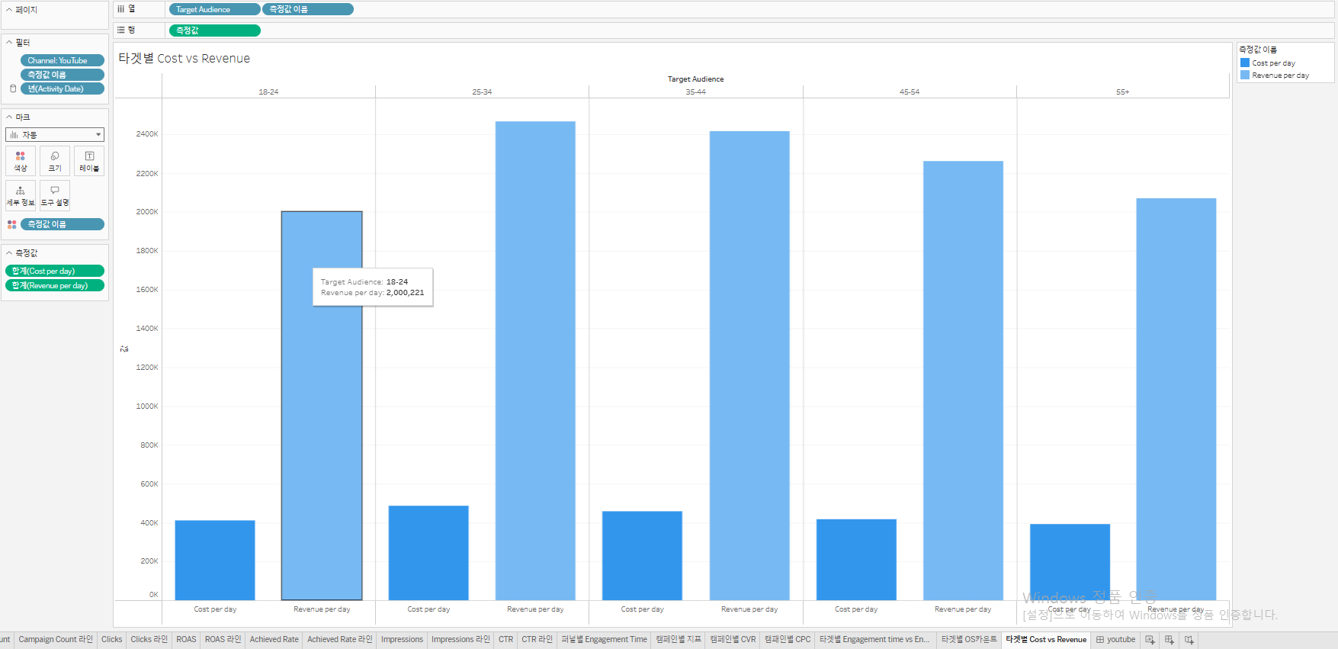Click the new worksheet icon
This screenshot has width=1338, height=649.
pos(1150,640)
